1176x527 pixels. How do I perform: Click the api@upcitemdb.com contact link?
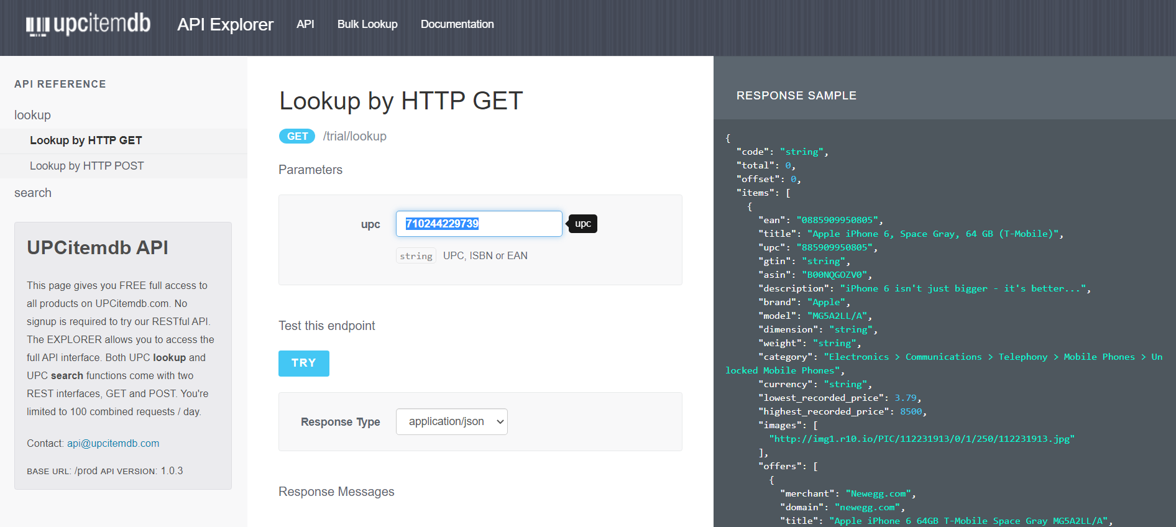pos(113,443)
